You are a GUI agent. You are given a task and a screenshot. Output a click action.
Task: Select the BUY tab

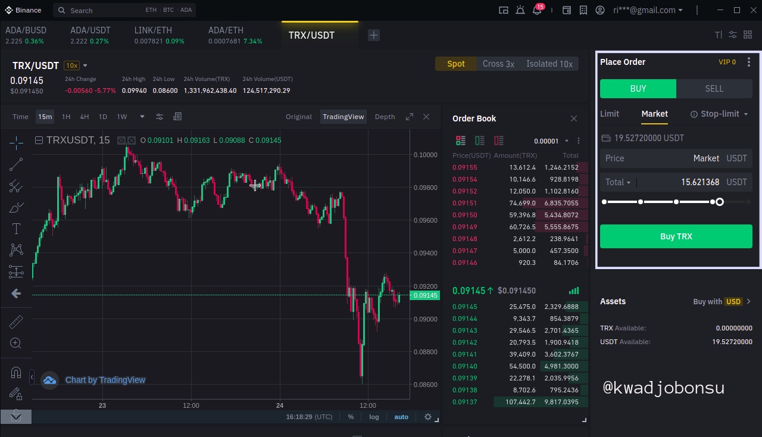[638, 89]
